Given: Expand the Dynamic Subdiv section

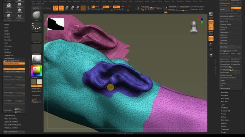Looking at the screenshot, I should (225, 24).
